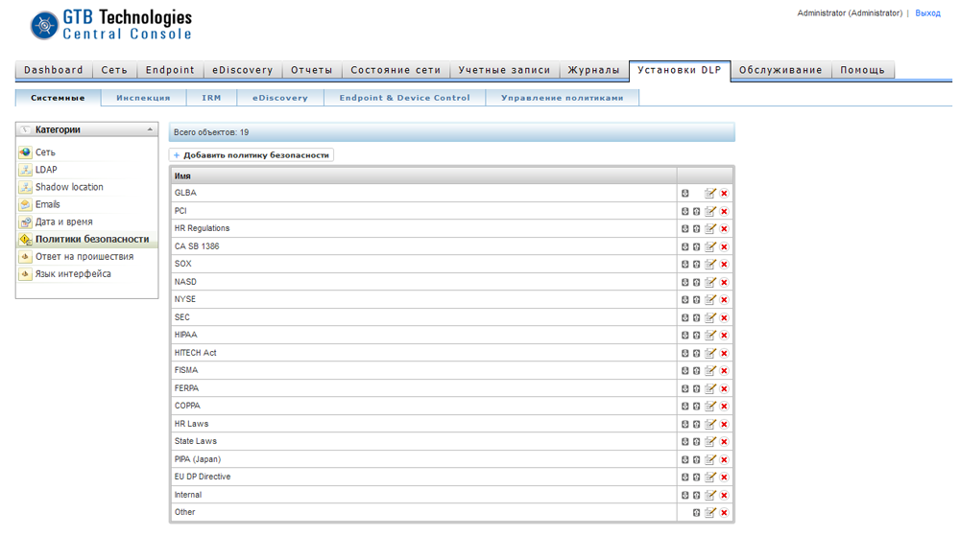Screen dimensions: 960x536
Task: Delete the GLBA policy
Action: pyautogui.click(x=724, y=193)
